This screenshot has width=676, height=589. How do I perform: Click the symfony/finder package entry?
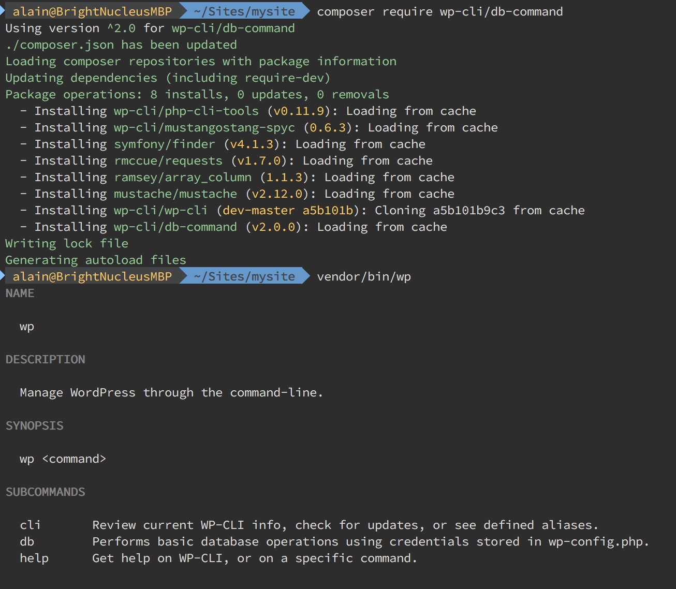pyautogui.click(x=164, y=144)
